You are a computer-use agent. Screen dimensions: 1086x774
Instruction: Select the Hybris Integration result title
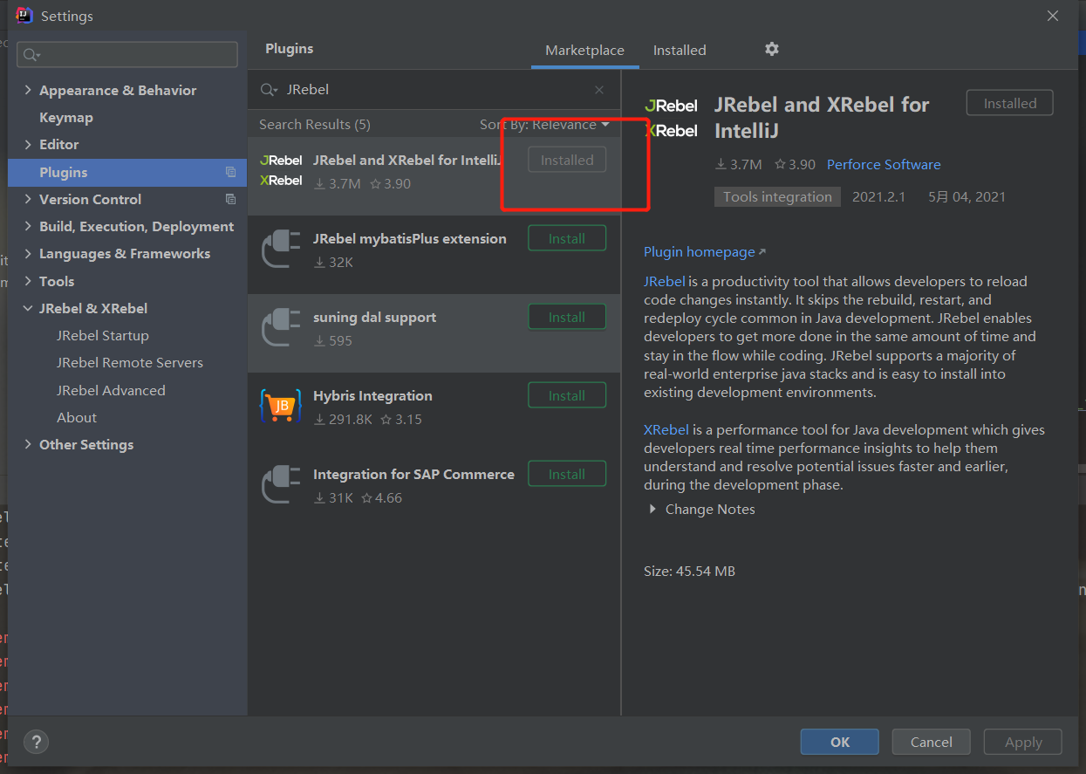coord(372,395)
